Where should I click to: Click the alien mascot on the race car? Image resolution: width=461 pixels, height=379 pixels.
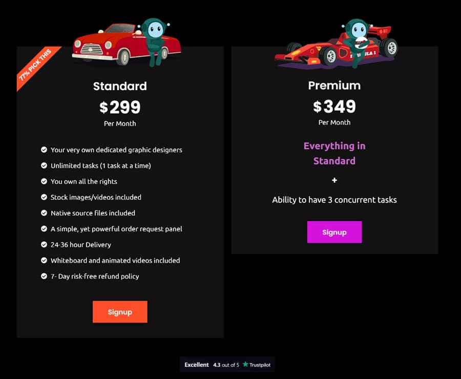click(x=357, y=41)
